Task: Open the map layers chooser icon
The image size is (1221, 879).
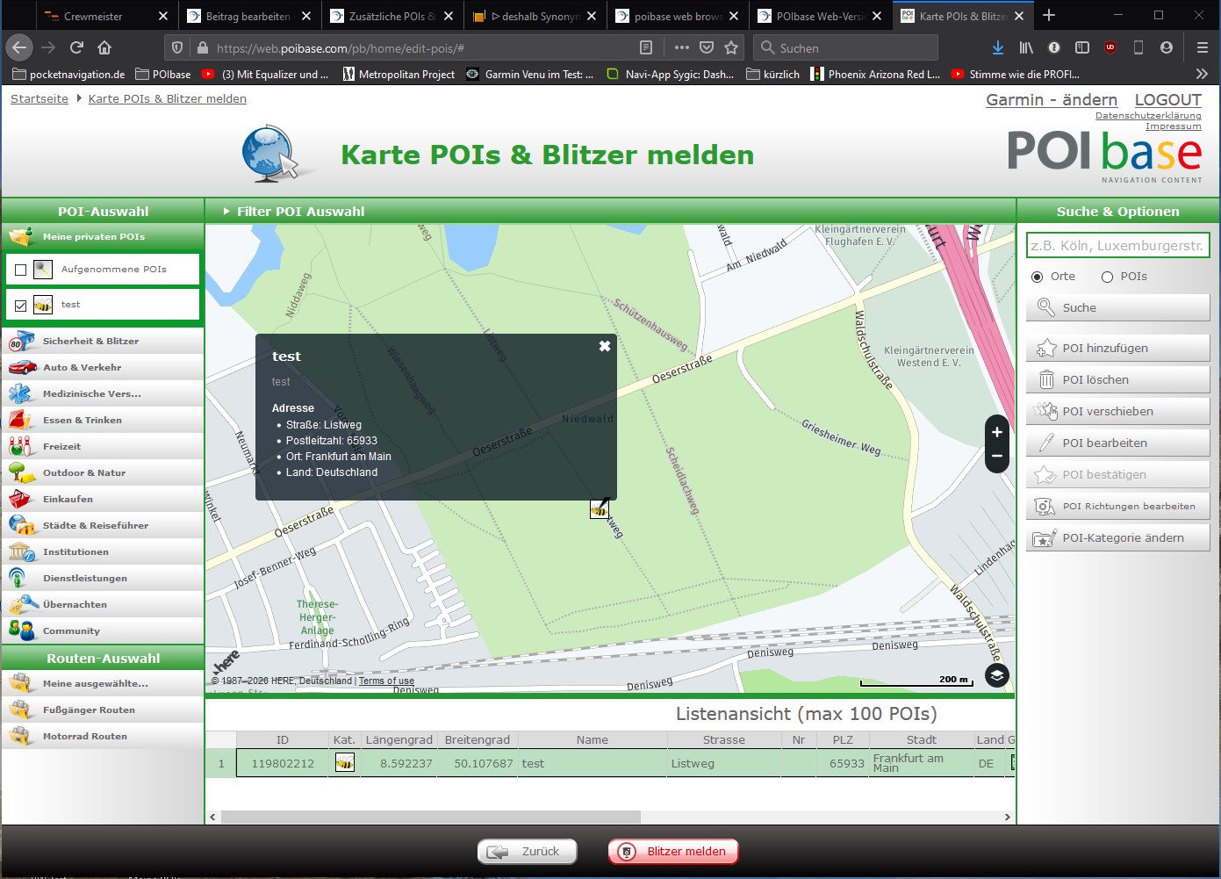Action: pyautogui.click(x=996, y=675)
